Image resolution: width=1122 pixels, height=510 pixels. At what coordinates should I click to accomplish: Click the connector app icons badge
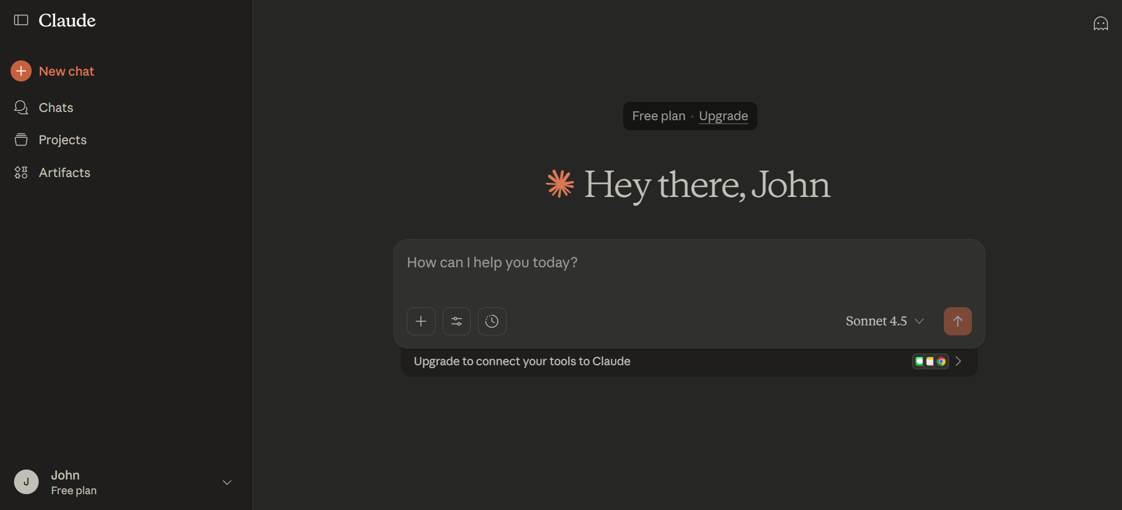[x=930, y=361]
